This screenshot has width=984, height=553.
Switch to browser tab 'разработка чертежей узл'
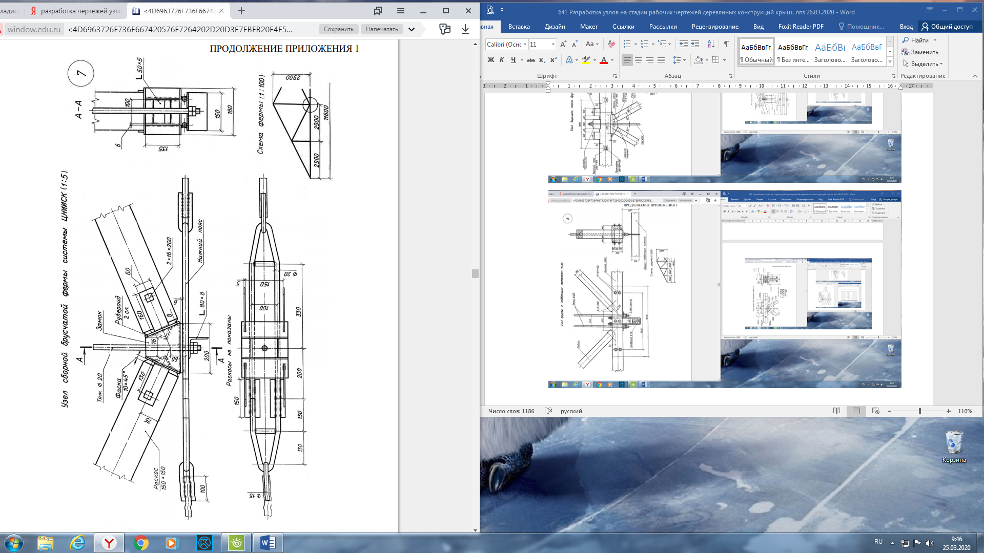click(76, 11)
